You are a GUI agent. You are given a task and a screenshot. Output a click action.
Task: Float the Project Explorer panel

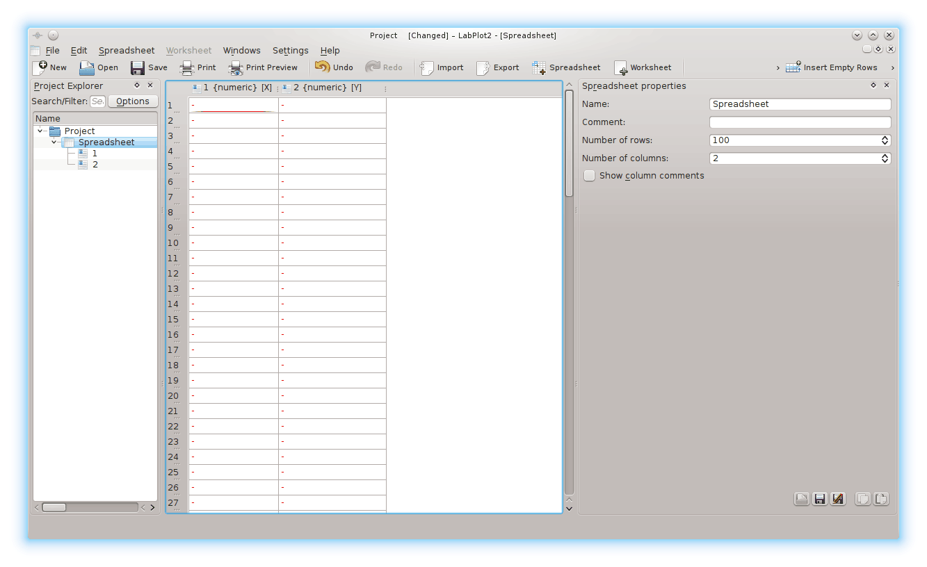point(137,85)
